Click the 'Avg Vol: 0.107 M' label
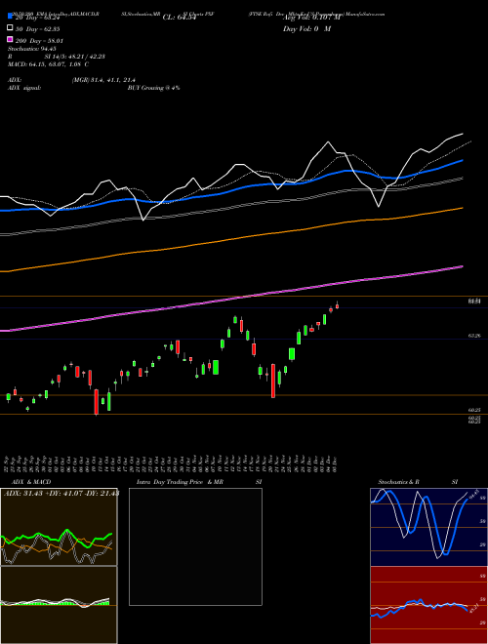Image resolution: width=488 pixels, height=644 pixels. (311, 18)
